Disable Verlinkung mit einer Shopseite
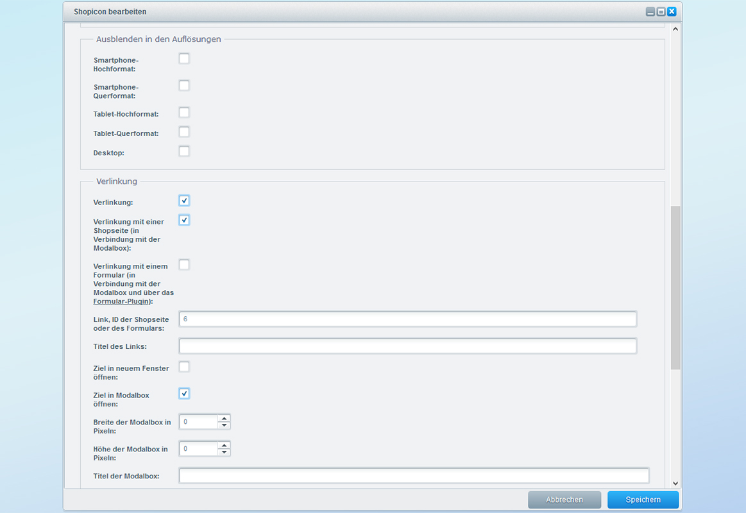This screenshot has height=513, width=746. click(x=184, y=220)
